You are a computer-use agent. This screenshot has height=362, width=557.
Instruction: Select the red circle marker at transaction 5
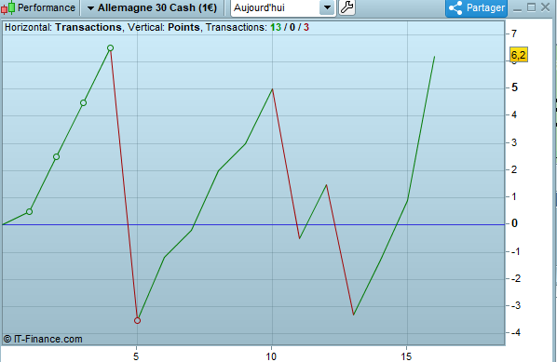[137, 320]
